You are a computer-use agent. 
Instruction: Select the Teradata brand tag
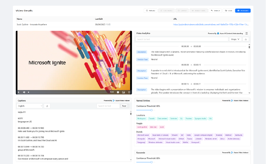[219, 135]
